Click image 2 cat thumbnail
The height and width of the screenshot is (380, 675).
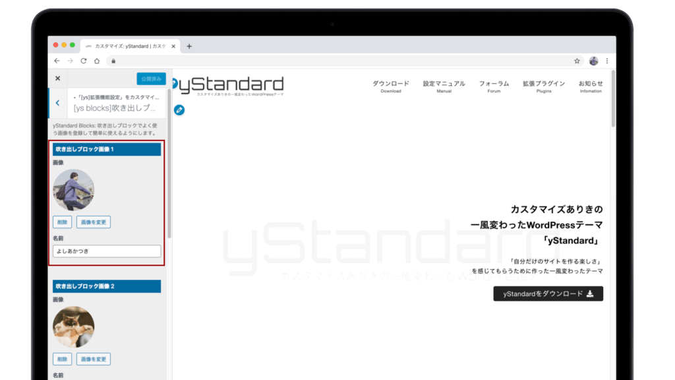(73, 327)
